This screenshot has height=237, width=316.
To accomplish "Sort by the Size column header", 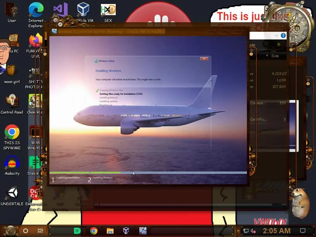I will [275, 56].
